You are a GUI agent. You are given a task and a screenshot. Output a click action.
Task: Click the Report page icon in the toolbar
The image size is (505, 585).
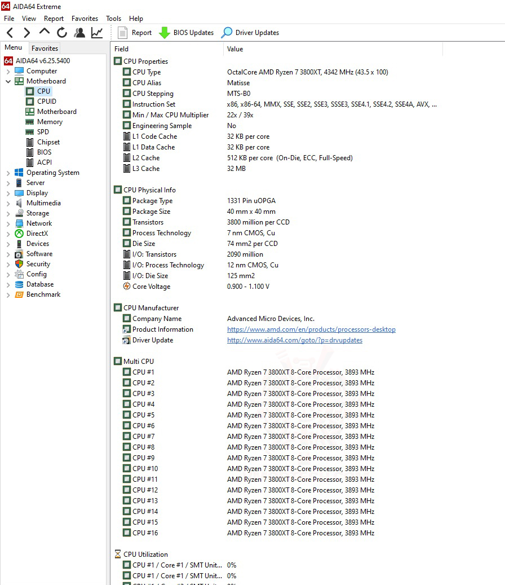(x=122, y=33)
